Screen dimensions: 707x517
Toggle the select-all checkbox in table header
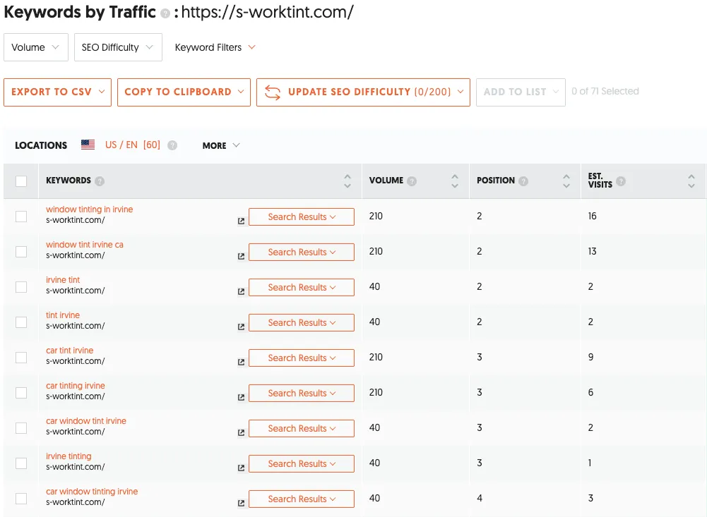pos(21,181)
